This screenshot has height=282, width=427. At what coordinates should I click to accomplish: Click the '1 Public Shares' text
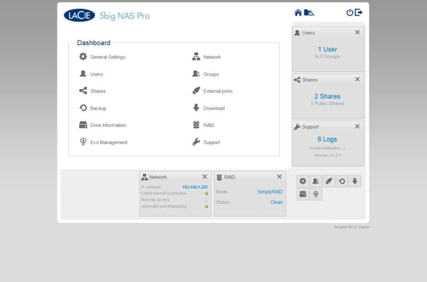coord(327,104)
